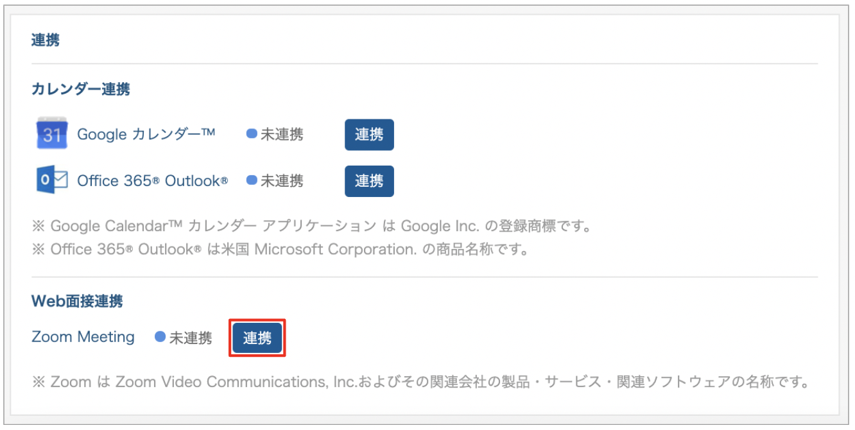Click the カレンダー連携 section heading

(81, 89)
